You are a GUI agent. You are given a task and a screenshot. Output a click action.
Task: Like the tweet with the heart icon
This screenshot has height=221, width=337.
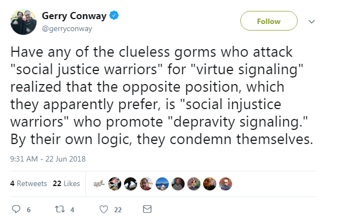(x=104, y=209)
